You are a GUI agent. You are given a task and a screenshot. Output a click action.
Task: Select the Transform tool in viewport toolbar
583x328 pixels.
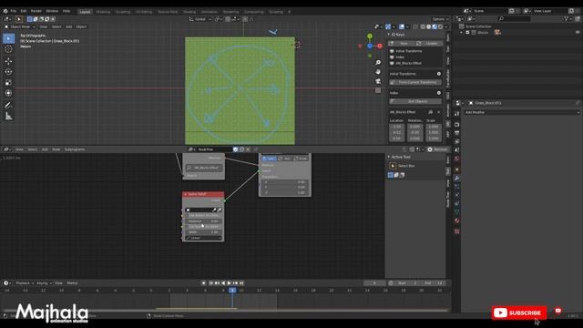click(x=8, y=93)
